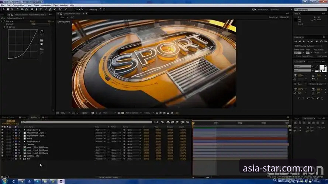Click the graph editor icon in timeline
The height and width of the screenshot is (184, 328).
[187, 122]
